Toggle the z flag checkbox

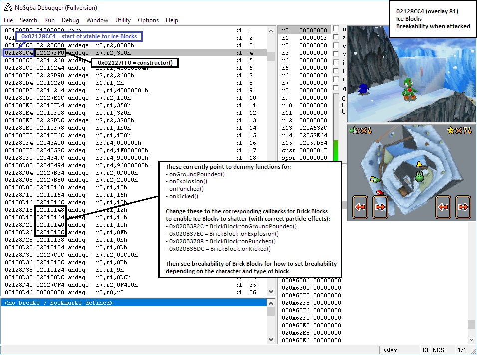click(336, 38)
